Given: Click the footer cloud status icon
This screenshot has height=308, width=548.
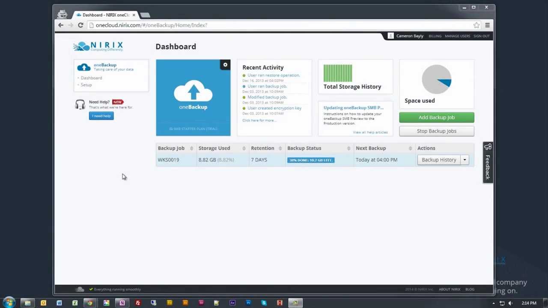Looking at the screenshot, I should pos(80,289).
